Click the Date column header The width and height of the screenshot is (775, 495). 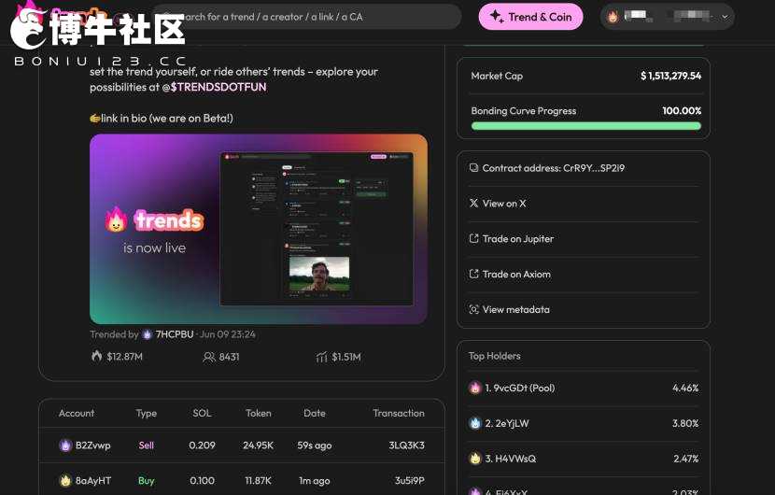(x=315, y=413)
